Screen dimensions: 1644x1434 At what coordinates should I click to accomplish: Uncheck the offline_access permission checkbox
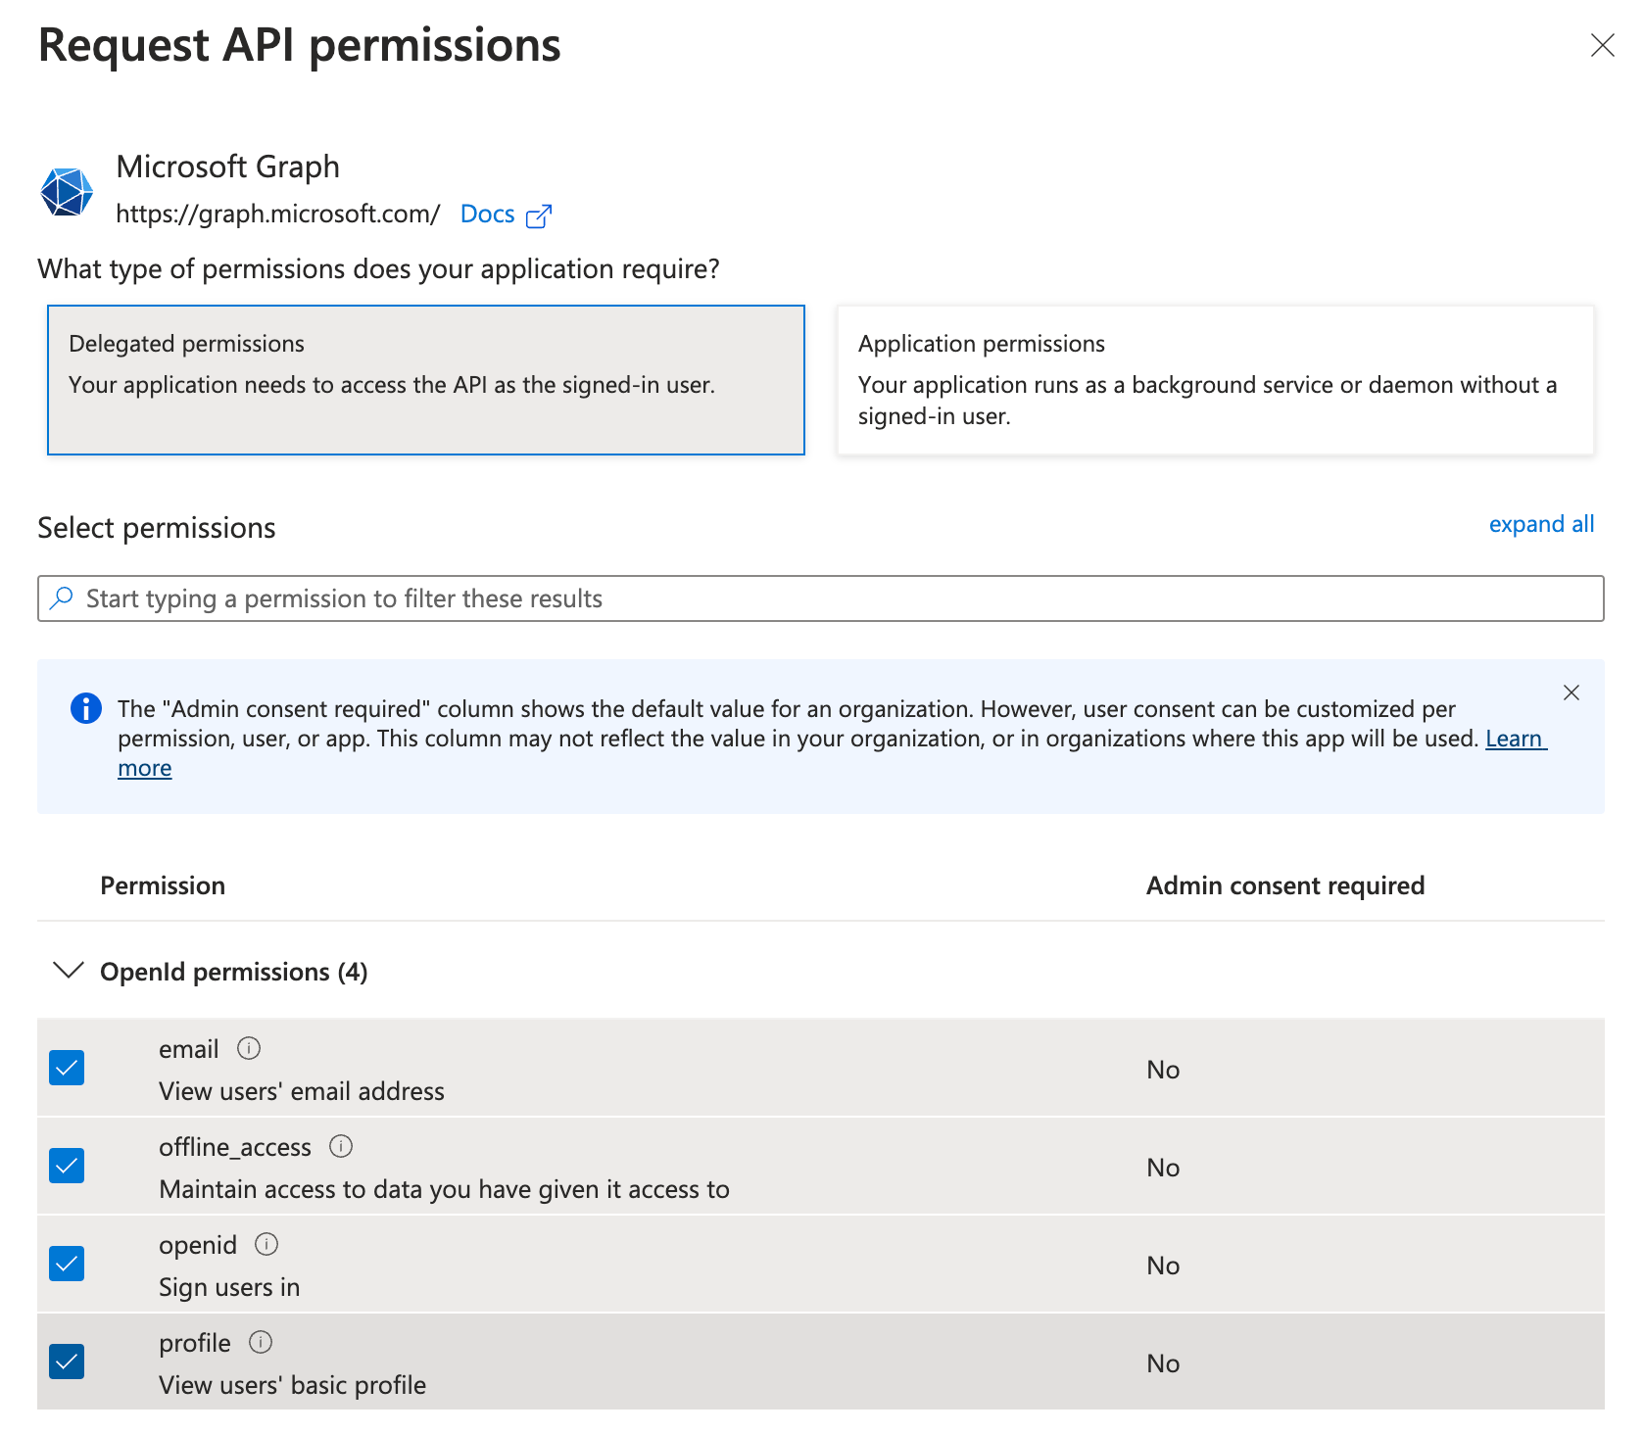click(x=66, y=1166)
